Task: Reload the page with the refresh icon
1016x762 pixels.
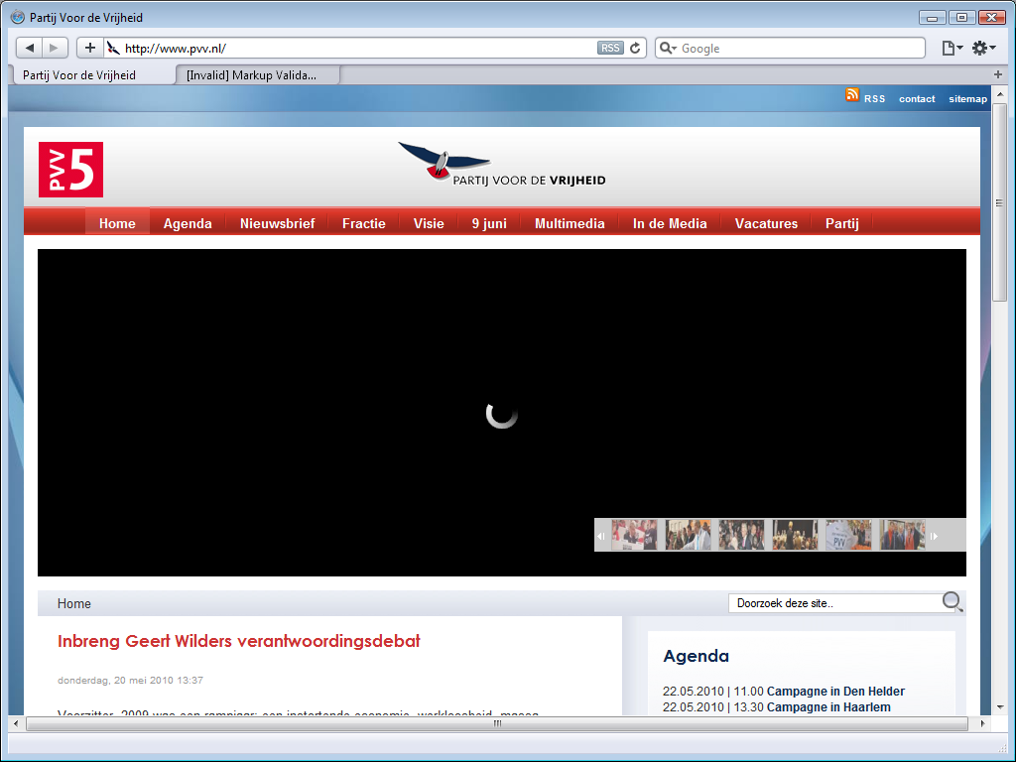Action: [x=635, y=48]
